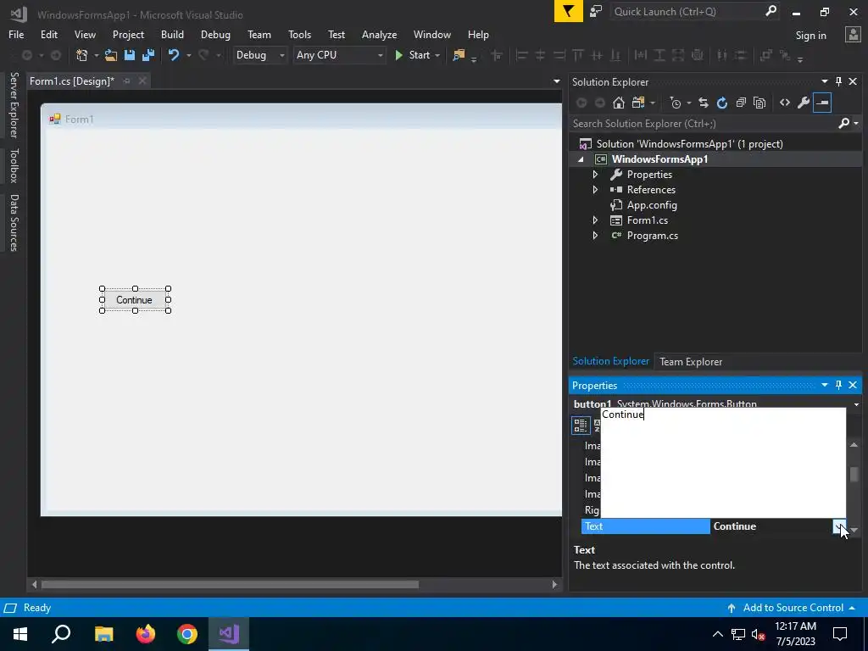Expand the Form1.cs node
Screen dimensions: 868x651
pyautogui.click(x=595, y=220)
